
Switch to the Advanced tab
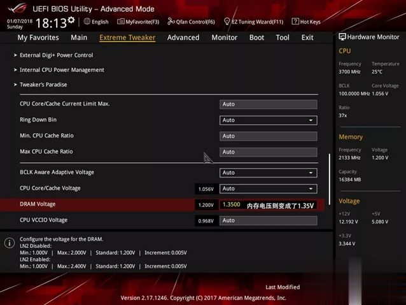pyautogui.click(x=183, y=38)
